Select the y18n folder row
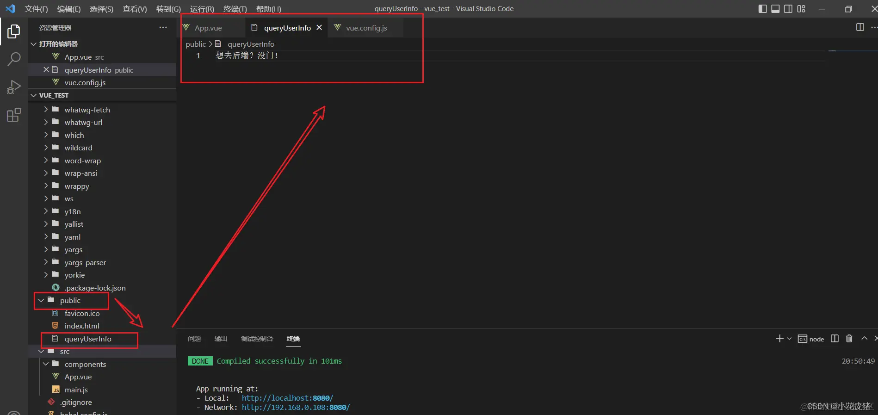 coord(102,211)
